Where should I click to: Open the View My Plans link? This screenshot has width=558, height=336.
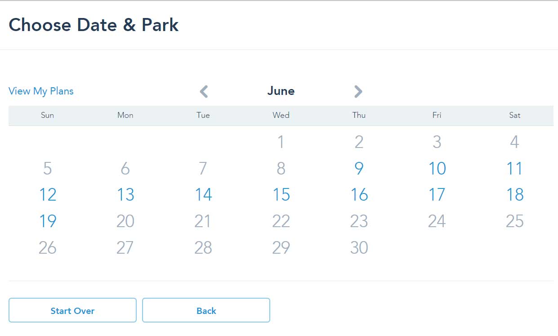tap(41, 91)
